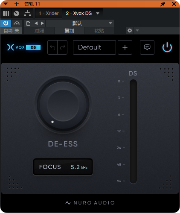Click the 复制 copy button
The height and width of the screenshot is (213, 180).
69,31
